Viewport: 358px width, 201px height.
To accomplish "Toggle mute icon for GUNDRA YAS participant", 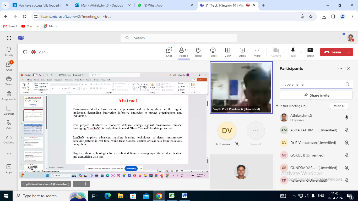I will coord(347,168).
